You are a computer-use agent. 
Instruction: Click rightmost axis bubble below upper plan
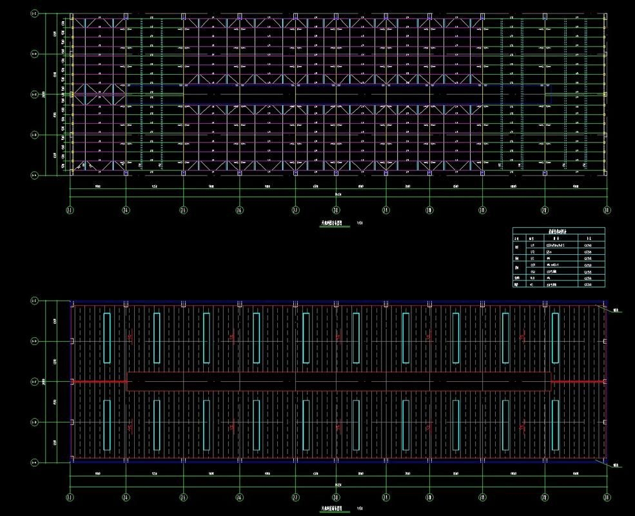[607, 210]
